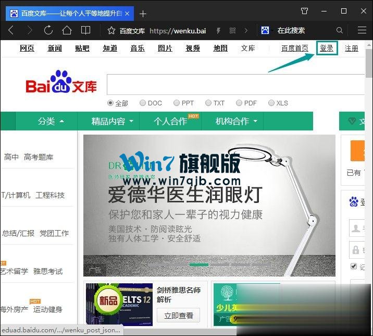Click the Baidu paw icon in login panel
Viewport: 373px width, 336px height.
354,201
